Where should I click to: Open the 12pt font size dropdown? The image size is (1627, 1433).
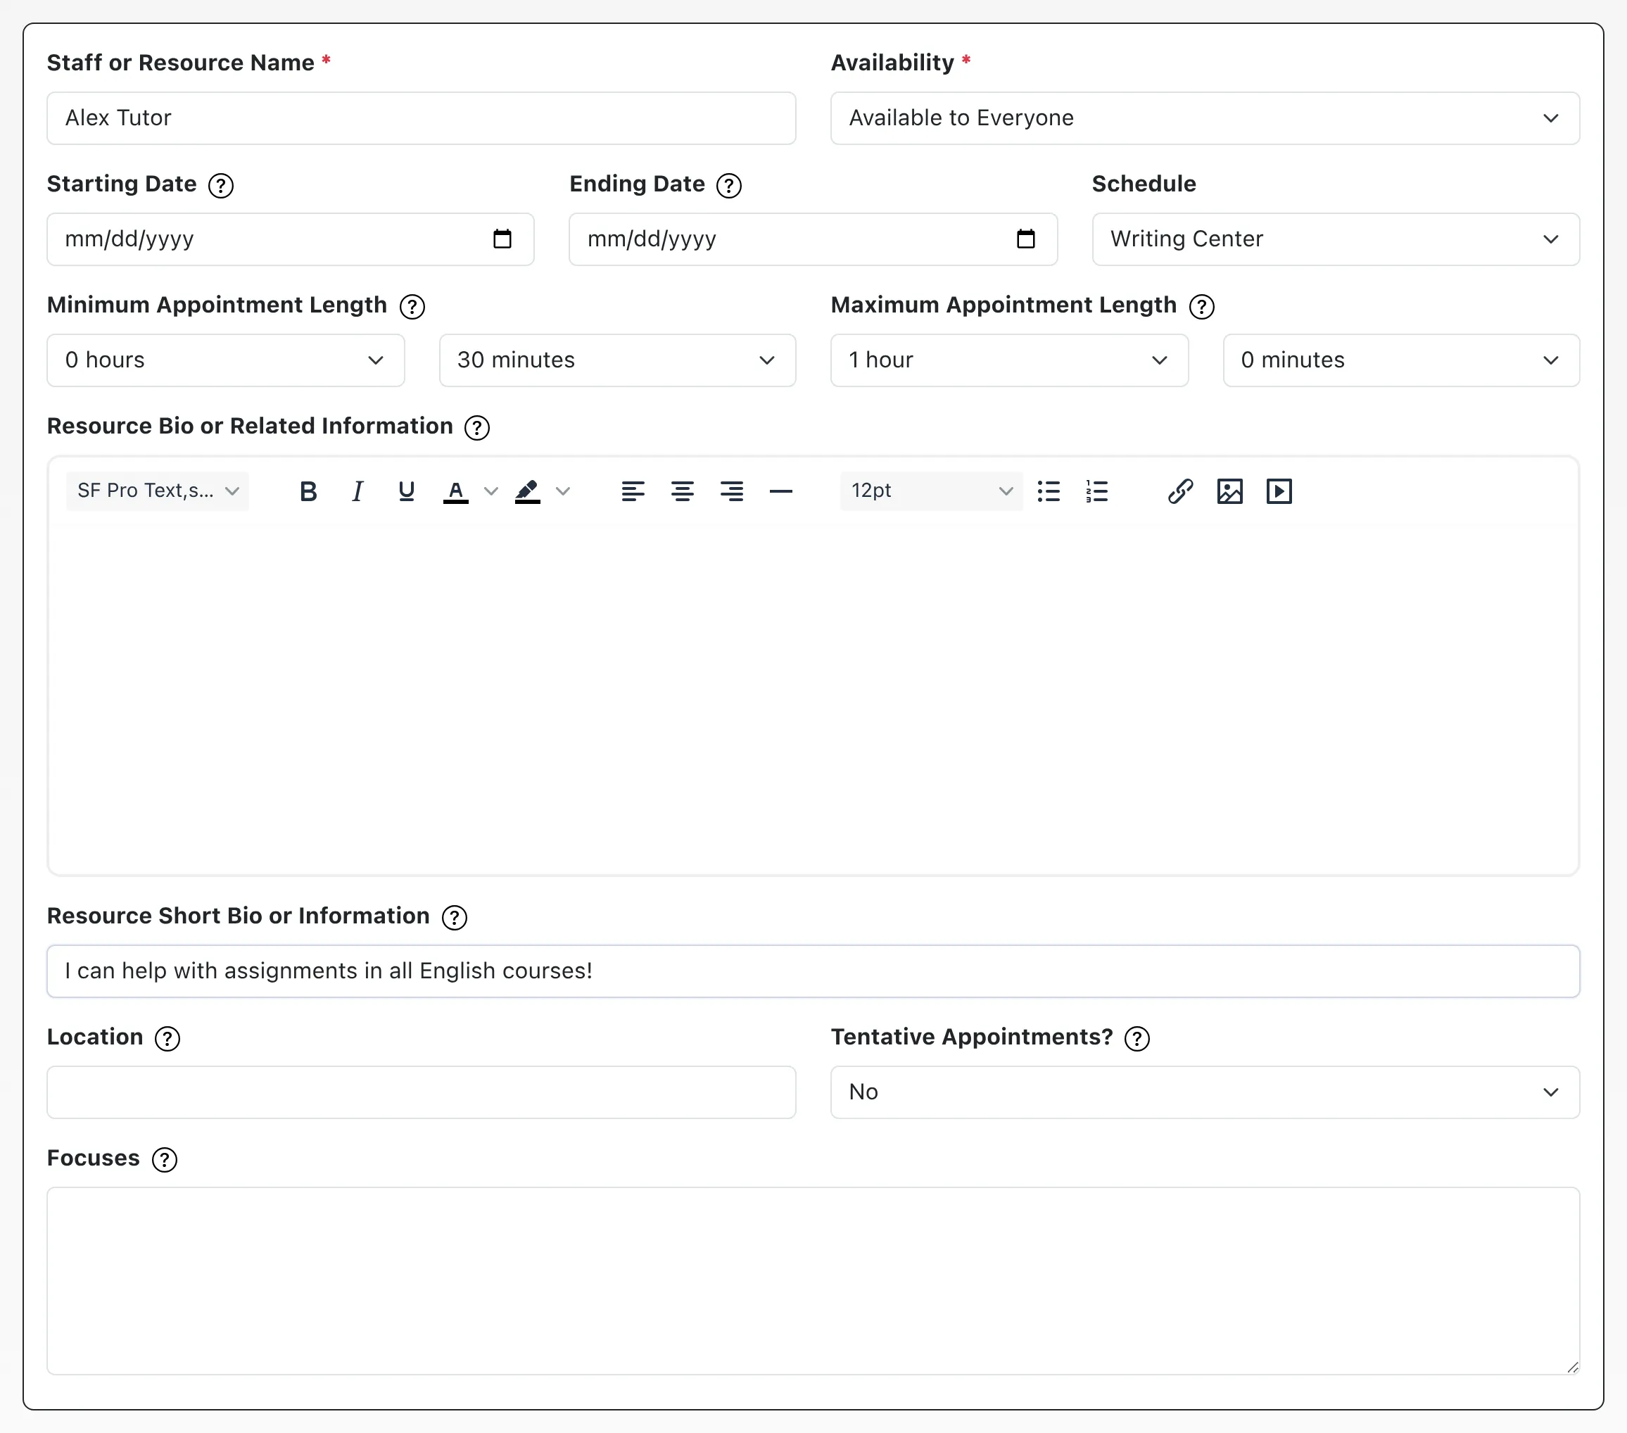point(931,491)
